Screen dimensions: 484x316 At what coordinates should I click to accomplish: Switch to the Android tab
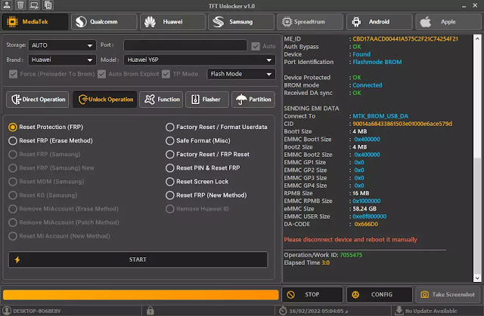pos(380,22)
